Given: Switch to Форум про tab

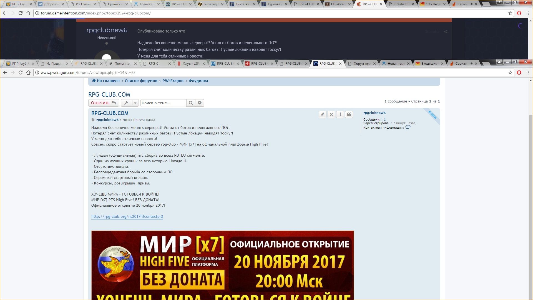Looking at the screenshot, I should point(362,64).
